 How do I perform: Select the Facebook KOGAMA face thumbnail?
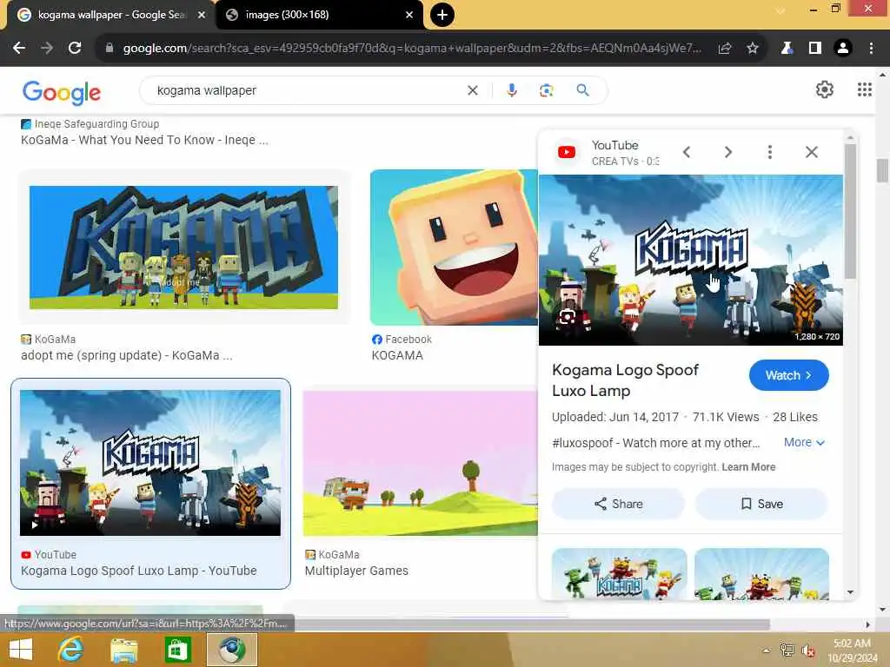(454, 248)
